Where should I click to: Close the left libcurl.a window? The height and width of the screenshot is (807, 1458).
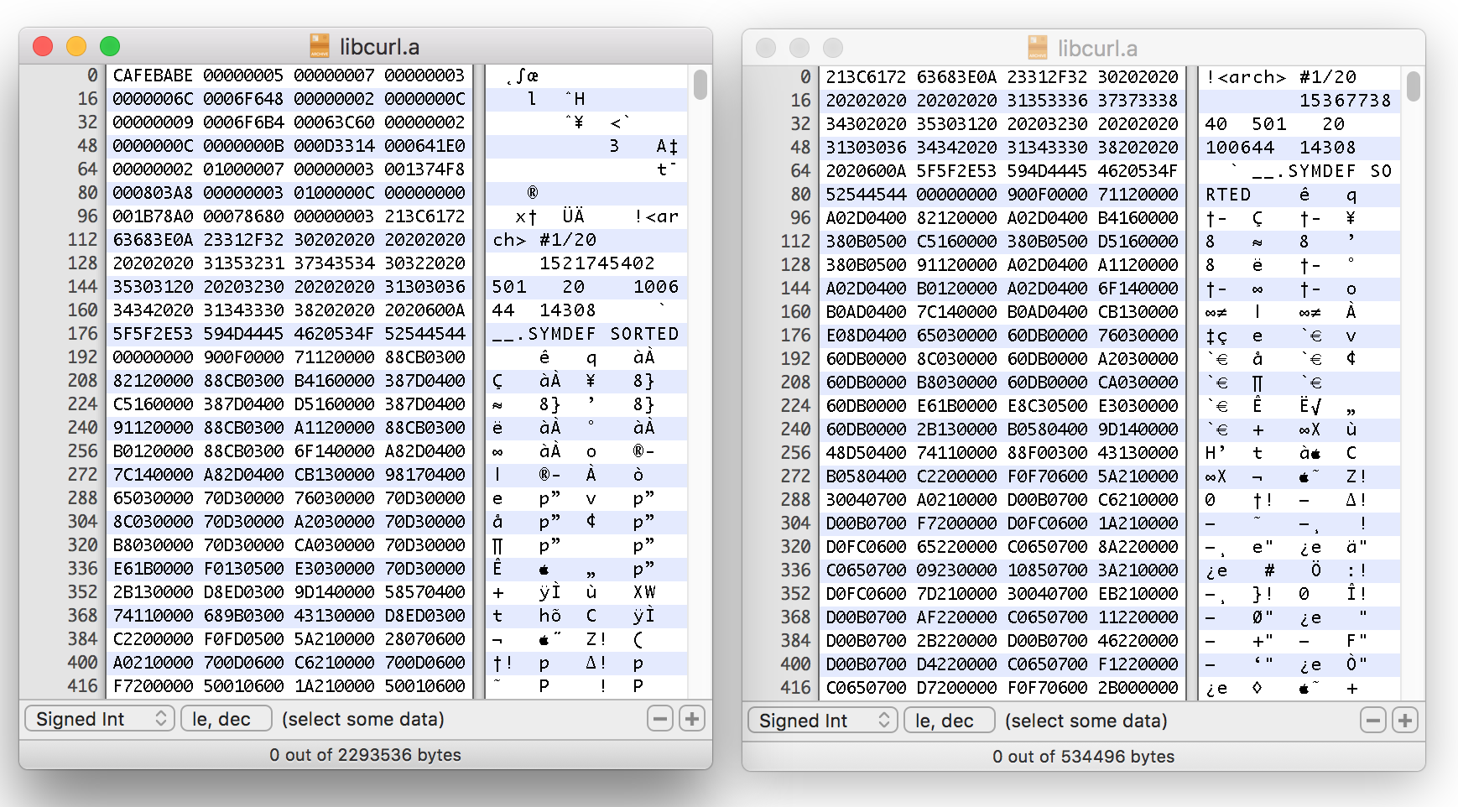click(43, 46)
